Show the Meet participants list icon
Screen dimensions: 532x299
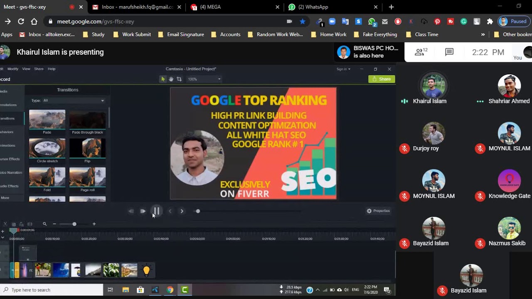pyautogui.click(x=421, y=52)
